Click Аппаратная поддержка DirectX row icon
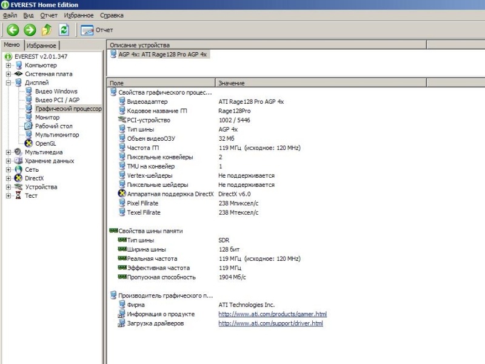Screen dimensions: 485x364 [122, 194]
